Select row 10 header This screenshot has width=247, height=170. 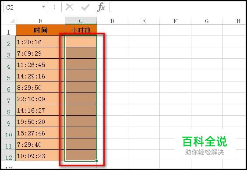click(x=9, y=132)
